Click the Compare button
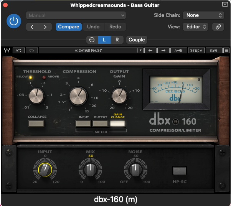Viewport: 231px width, 206px height. tap(69, 27)
